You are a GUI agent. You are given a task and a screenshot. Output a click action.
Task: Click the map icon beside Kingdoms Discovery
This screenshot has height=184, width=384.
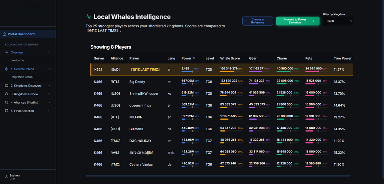tap(7, 86)
